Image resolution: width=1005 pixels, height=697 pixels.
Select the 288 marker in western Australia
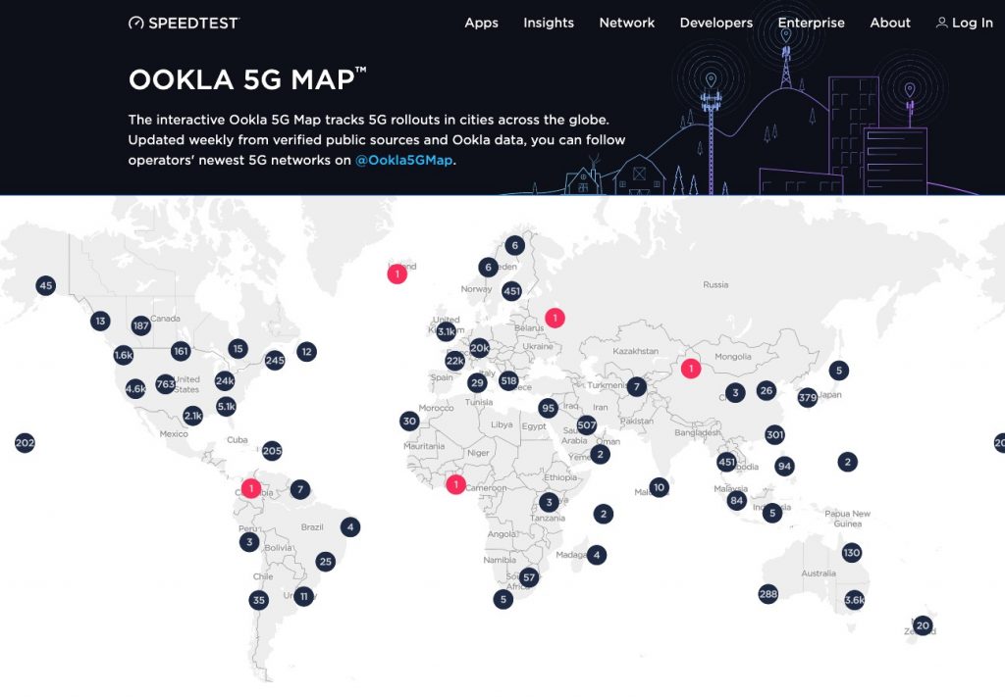pyautogui.click(x=767, y=594)
